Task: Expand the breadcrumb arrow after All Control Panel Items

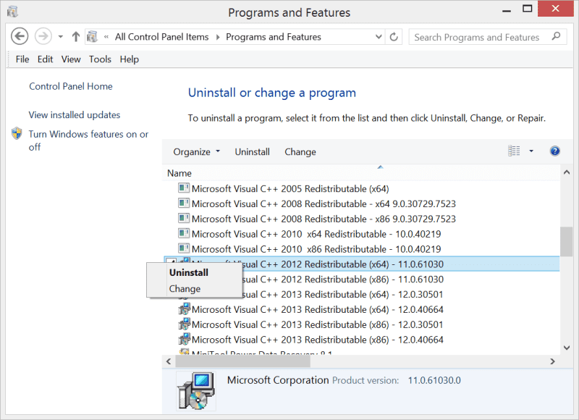Action: pyautogui.click(x=218, y=37)
